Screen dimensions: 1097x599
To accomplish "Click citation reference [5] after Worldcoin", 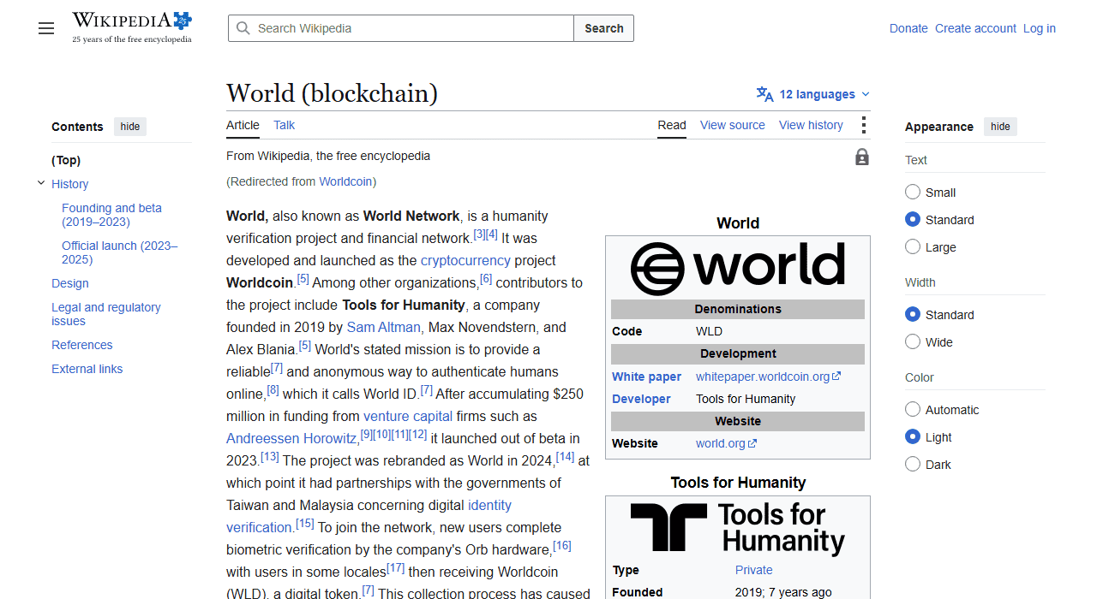I will coord(303,279).
